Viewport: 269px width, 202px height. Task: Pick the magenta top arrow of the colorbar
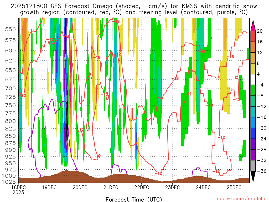253,26
